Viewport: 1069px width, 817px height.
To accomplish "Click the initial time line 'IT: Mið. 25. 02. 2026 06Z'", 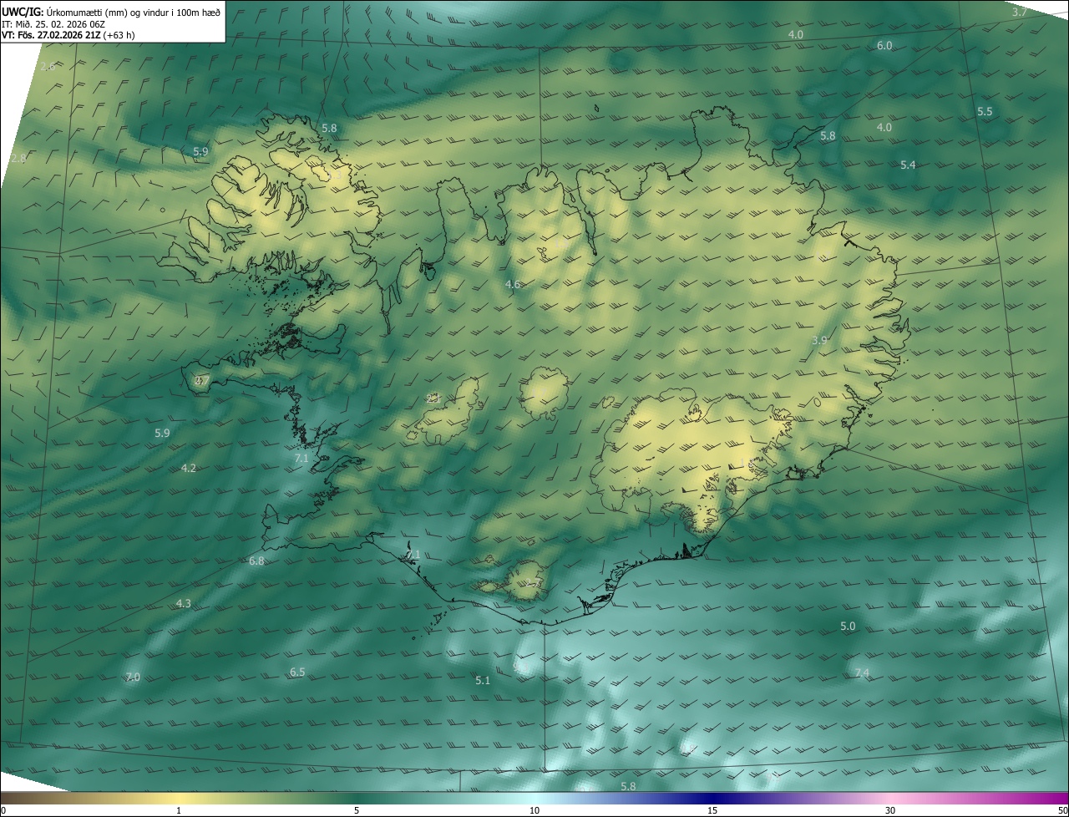I will point(53,24).
